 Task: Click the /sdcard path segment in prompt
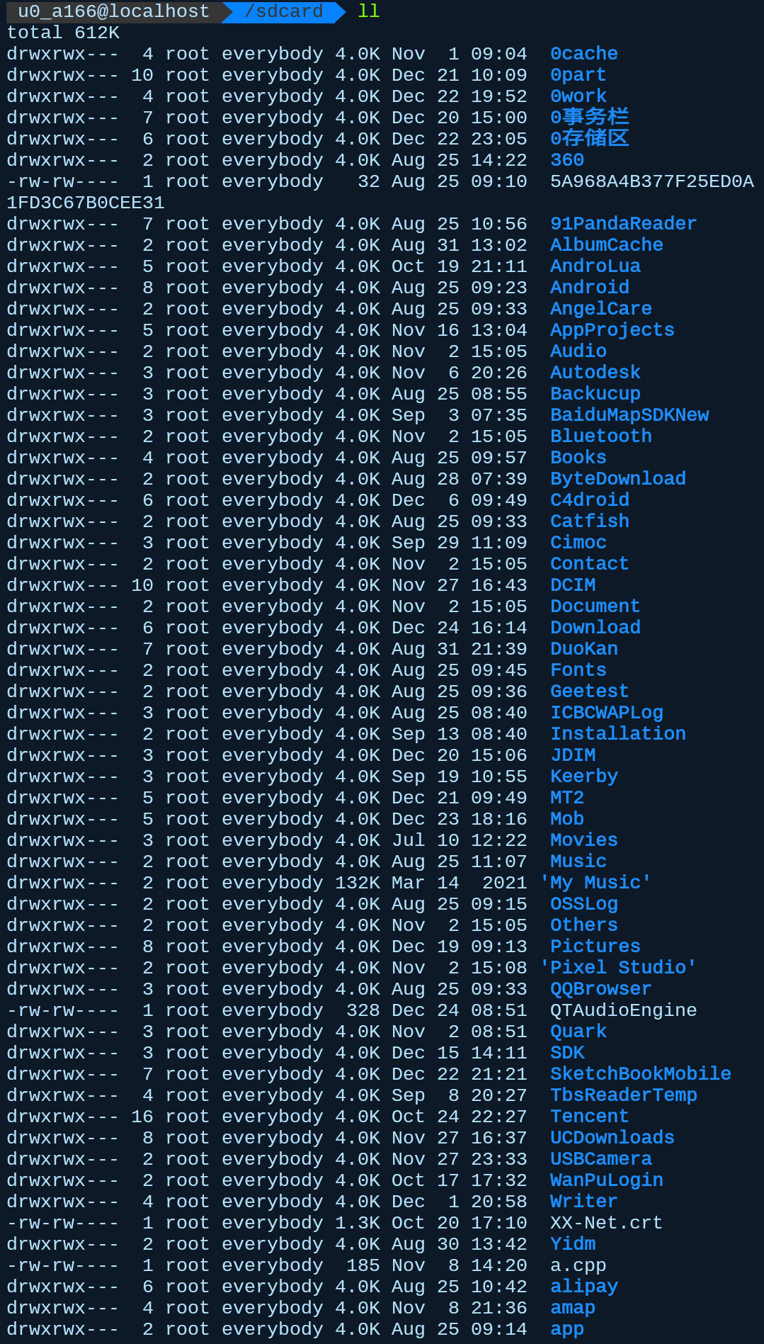(x=283, y=11)
